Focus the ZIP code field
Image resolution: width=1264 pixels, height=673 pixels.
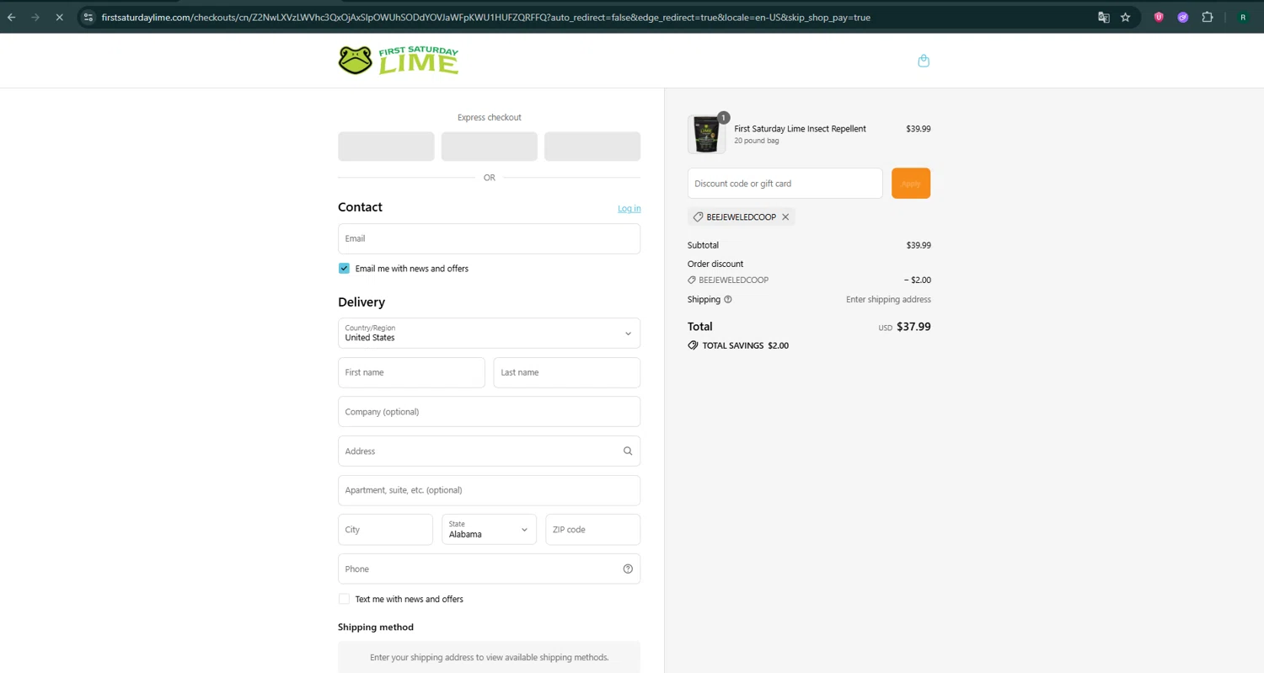pos(593,530)
